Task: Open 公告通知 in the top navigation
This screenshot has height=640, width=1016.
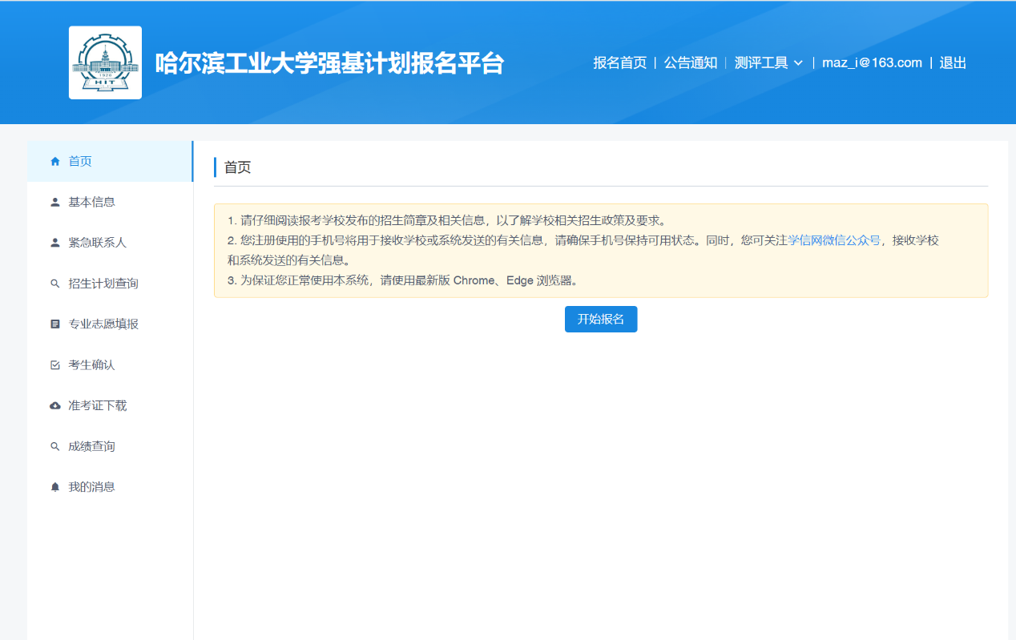Action: 690,62
